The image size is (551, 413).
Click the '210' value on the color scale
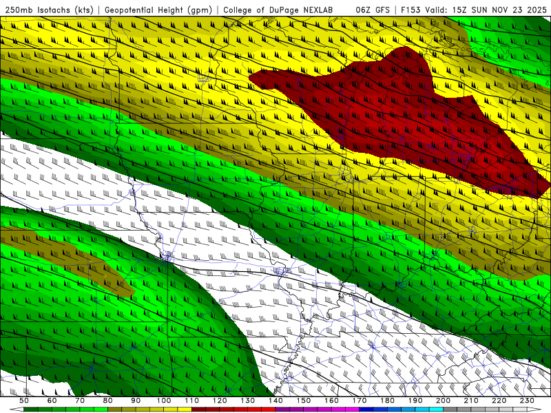tap(471, 401)
